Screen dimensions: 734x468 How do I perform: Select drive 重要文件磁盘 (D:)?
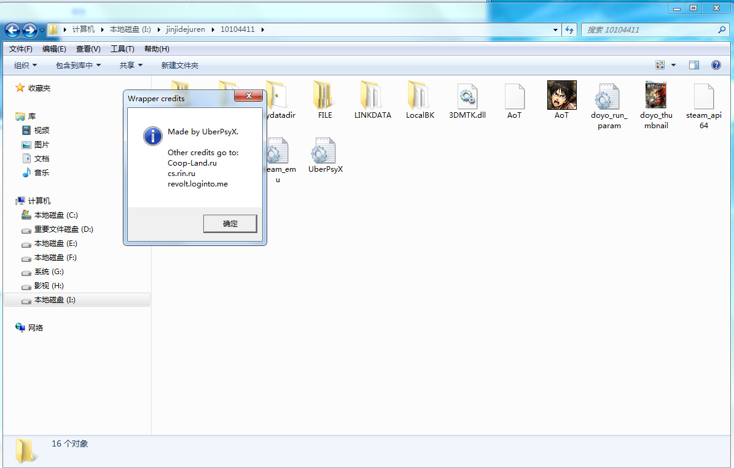(x=58, y=229)
